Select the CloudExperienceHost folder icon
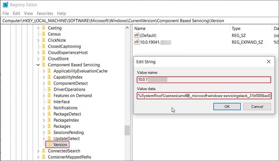This screenshot has height=161, width=279. pos(44,52)
